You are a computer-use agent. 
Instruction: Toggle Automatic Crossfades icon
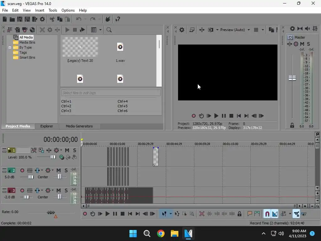coord(275,214)
